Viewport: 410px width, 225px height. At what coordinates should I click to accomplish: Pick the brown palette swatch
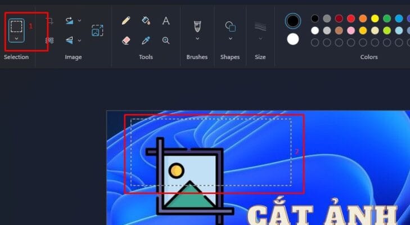[x=339, y=30]
